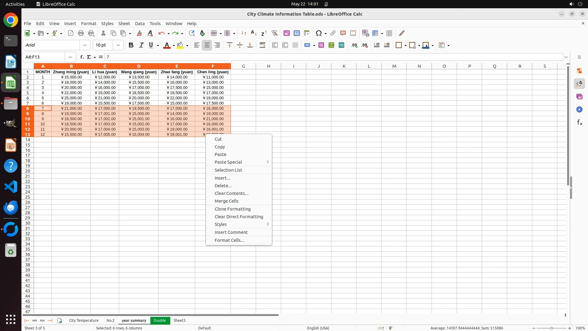Screen dimensions: 588x331
Task: Expand the font name dropdown
Action: point(85,45)
